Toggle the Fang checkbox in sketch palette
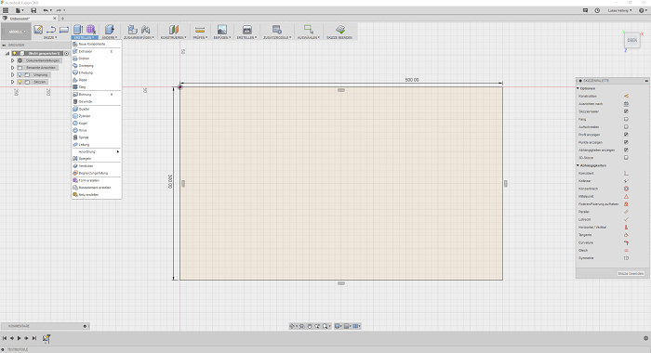The width and height of the screenshot is (651, 353). click(626, 119)
